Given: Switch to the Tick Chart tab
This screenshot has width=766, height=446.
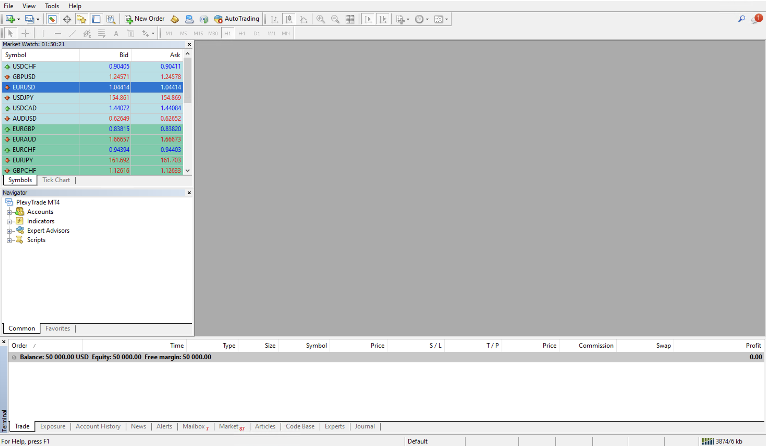Looking at the screenshot, I should [x=56, y=180].
